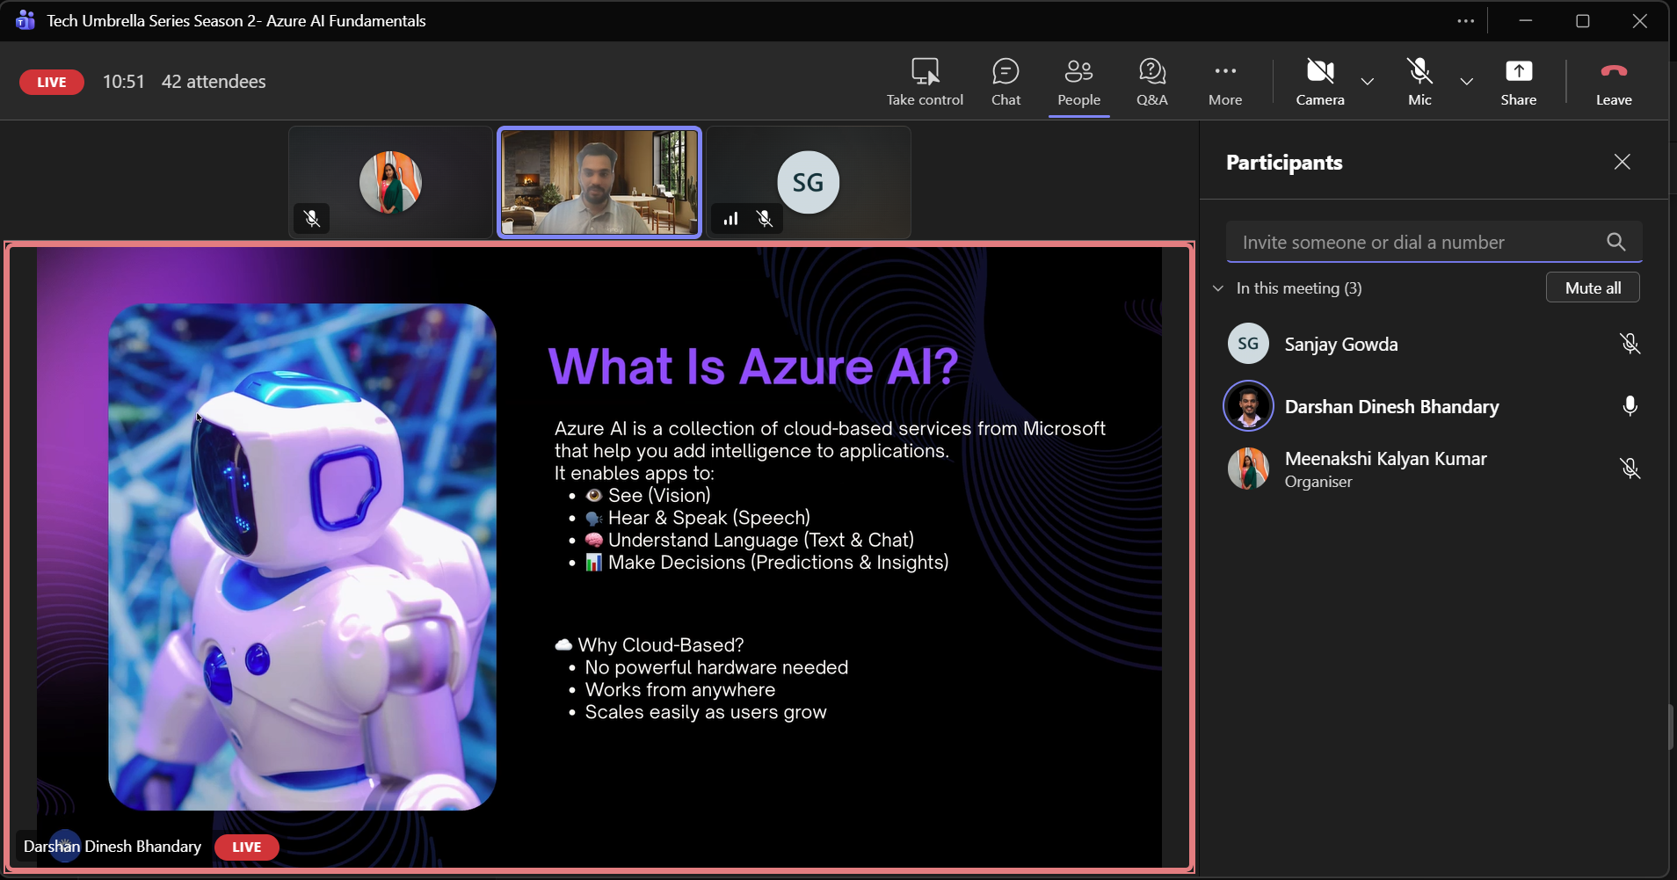The width and height of the screenshot is (1677, 880).
Task: Unmute using the Mic button
Action: [1419, 82]
